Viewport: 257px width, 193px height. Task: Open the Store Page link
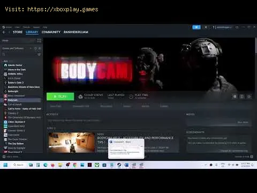(56, 106)
